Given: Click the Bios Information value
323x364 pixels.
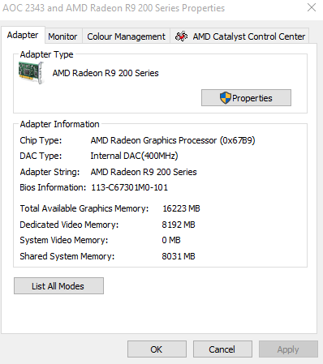Looking at the screenshot, I should point(129,187).
